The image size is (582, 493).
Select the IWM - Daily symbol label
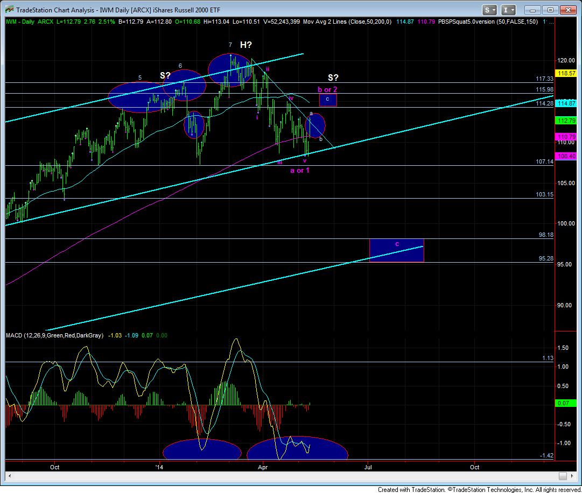(x=20, y=22)
